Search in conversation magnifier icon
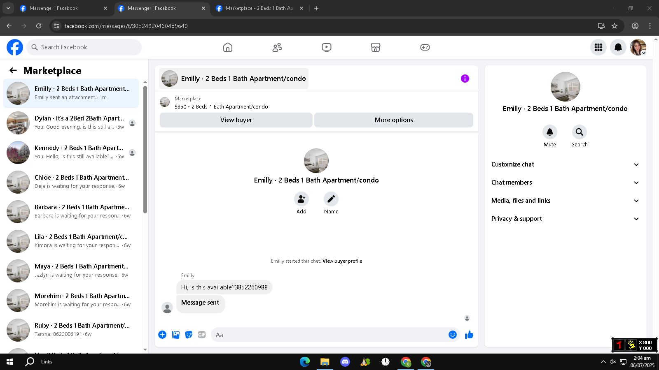The image size is (659, 370). point(580,132)
